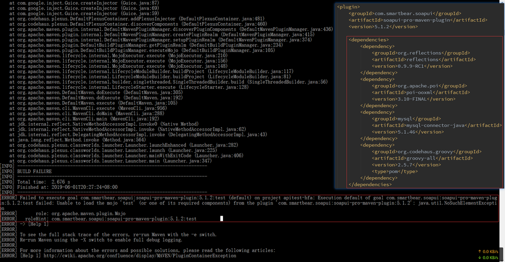Click the Maven PluginContainerException help URL
Viewport: 505px width, 262px height.
(140, 256)
